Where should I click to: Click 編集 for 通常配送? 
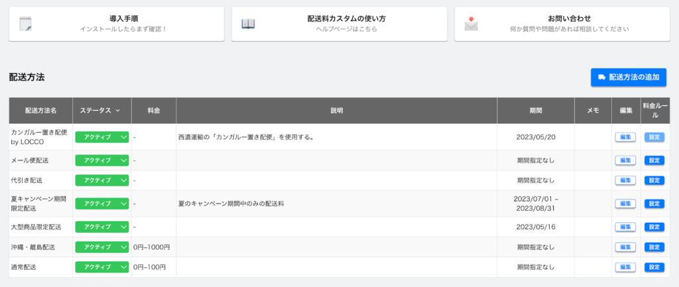[625, 267]
